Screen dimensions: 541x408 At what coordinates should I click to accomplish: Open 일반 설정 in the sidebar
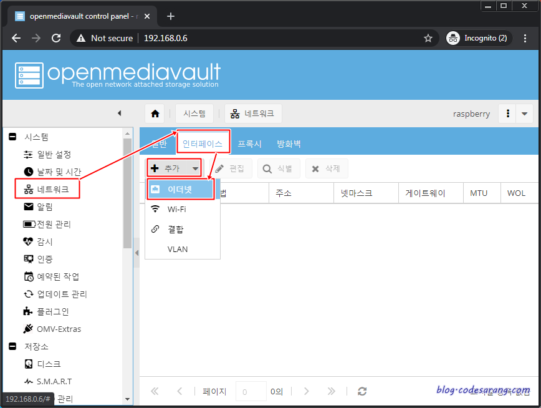pyautogui.click(x=47, y=155)
